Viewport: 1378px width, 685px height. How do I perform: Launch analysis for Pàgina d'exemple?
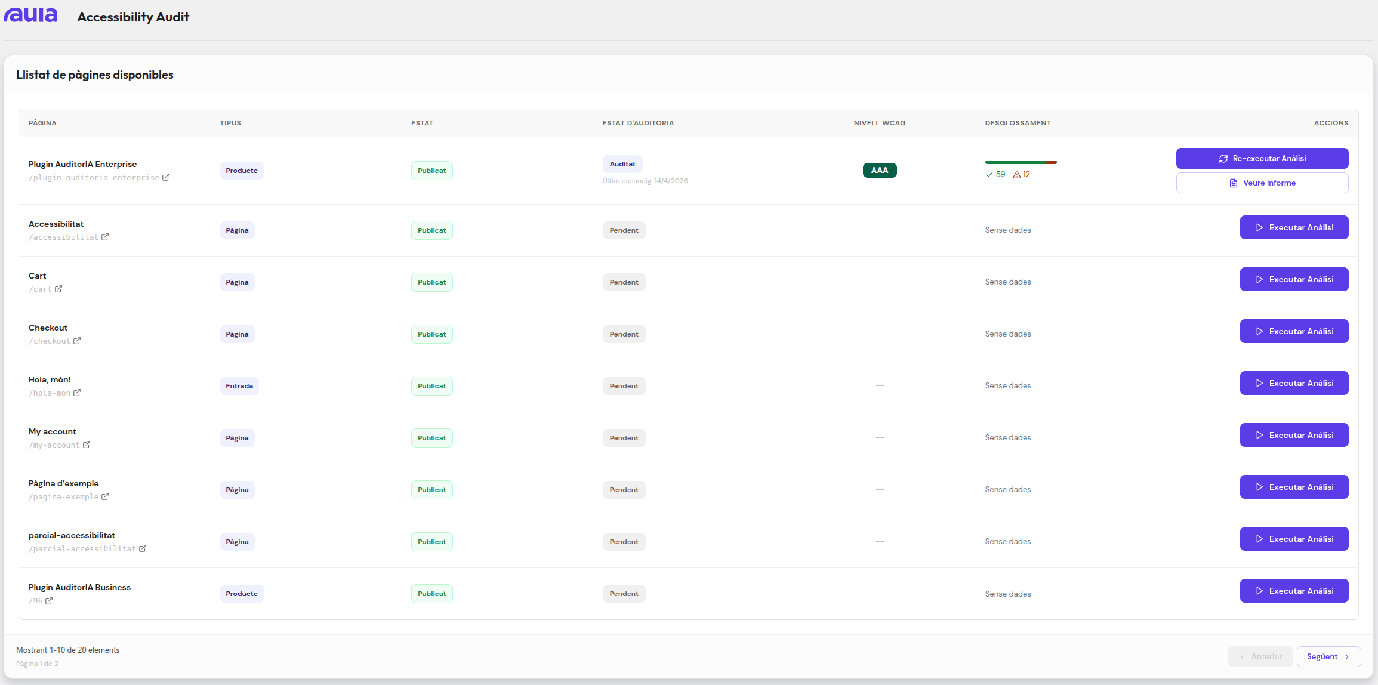(1294, 487)
